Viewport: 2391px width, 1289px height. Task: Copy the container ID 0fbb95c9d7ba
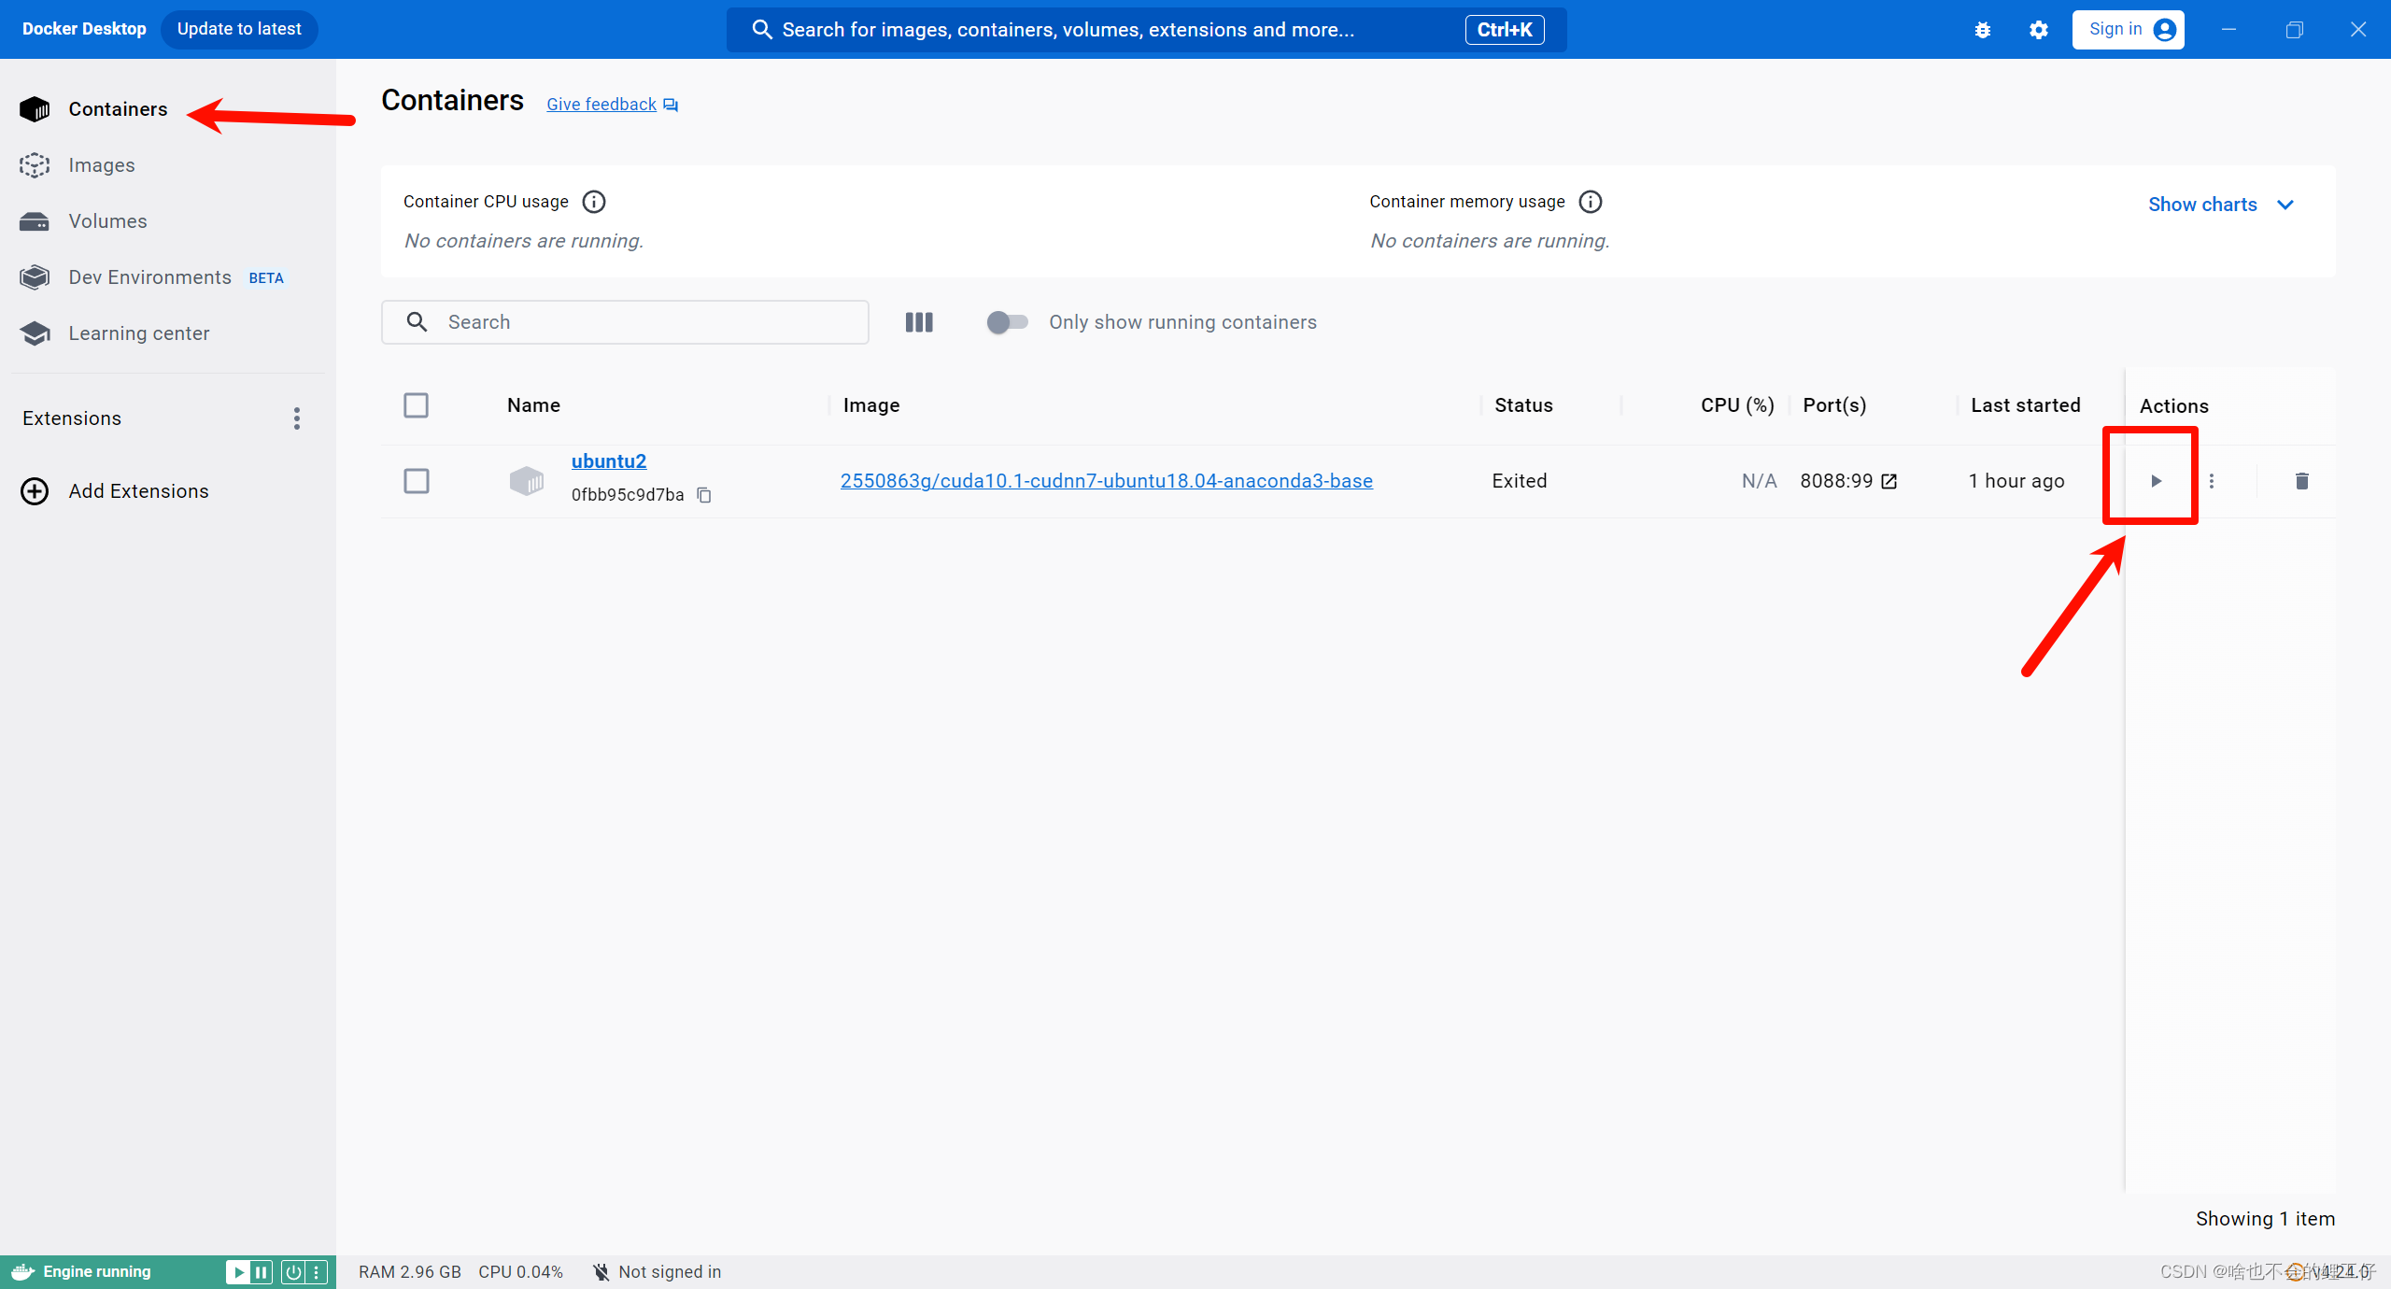tap(704, 495)
